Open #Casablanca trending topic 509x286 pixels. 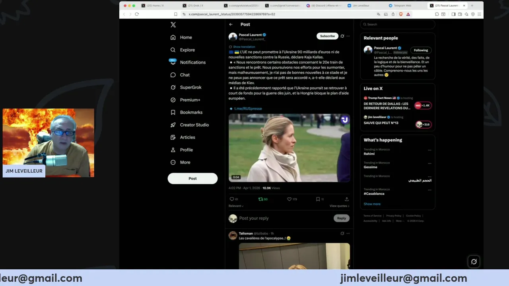(x=374, y=194)
